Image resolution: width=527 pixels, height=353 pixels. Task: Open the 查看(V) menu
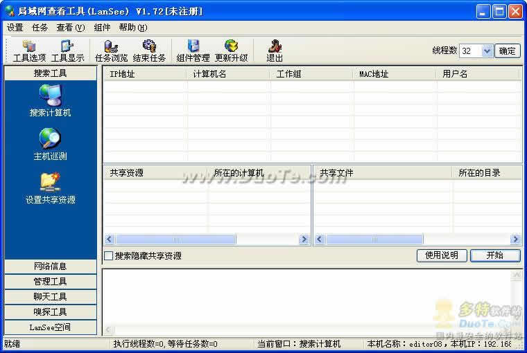(70, 28)
